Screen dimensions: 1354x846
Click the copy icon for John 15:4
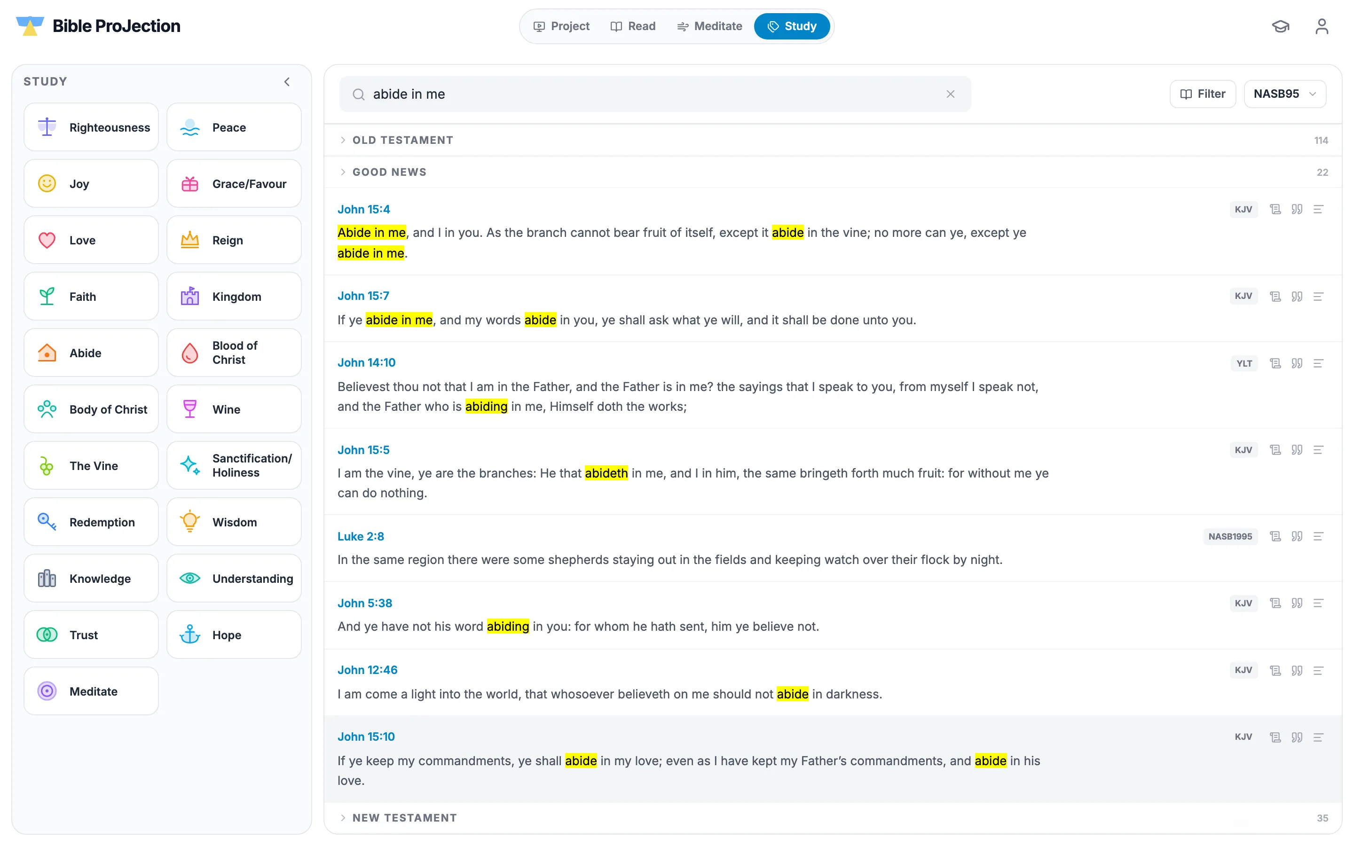pyautogui.click(x=1275, y=209)
